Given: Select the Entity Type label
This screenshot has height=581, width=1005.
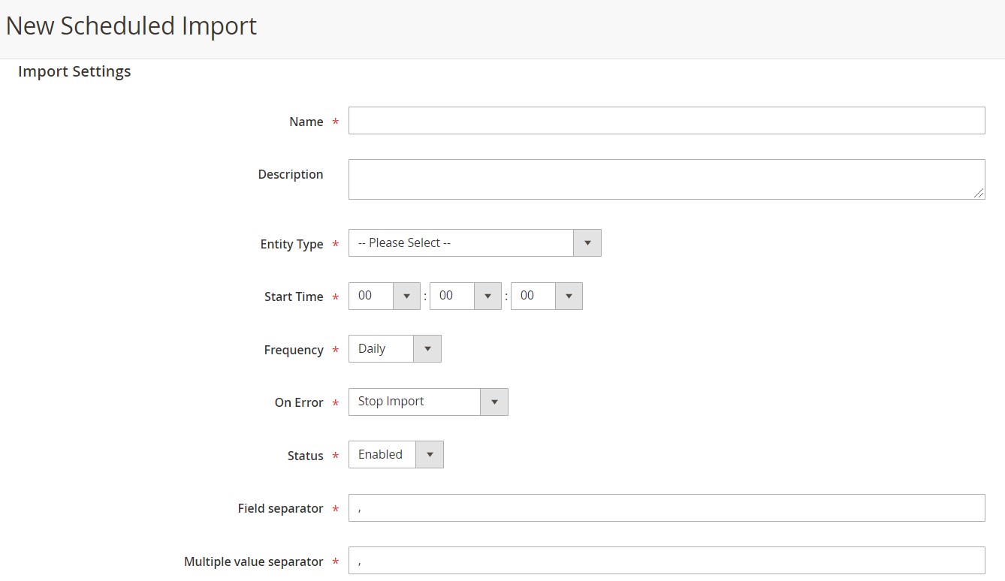Looking at the screenshot, I should tap(291, 244).
